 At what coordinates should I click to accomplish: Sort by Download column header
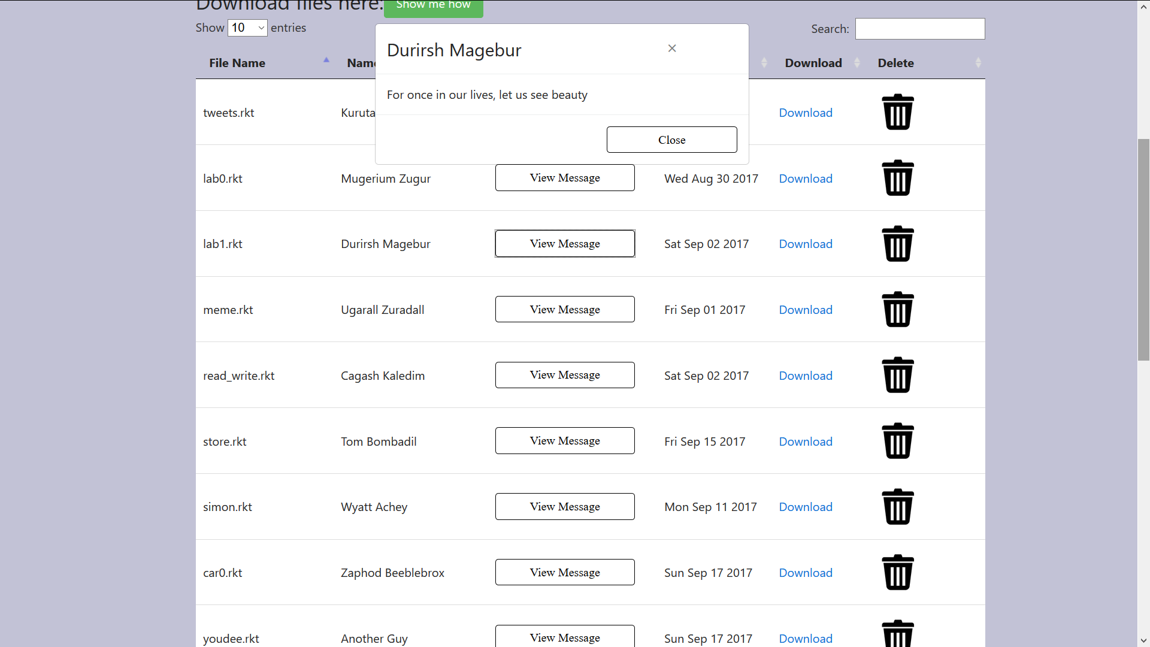pyautogui.click(x=813, y=63)
